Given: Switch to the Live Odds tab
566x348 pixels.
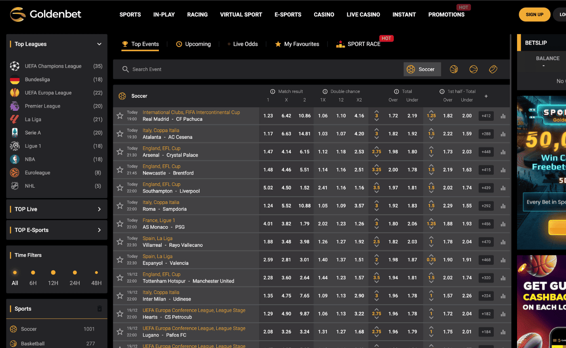Looking at the screenshot, I should [x=243, y=44].
